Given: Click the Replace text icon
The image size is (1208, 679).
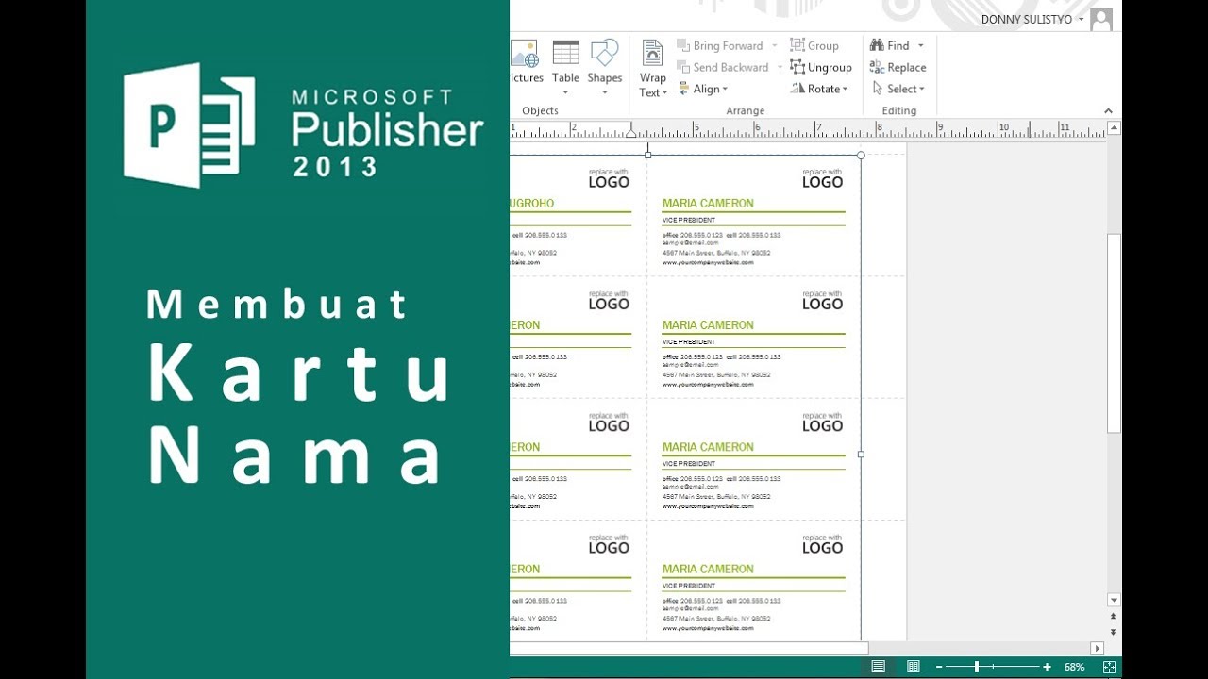Looking at the screenshot, I should pos(877,67).
